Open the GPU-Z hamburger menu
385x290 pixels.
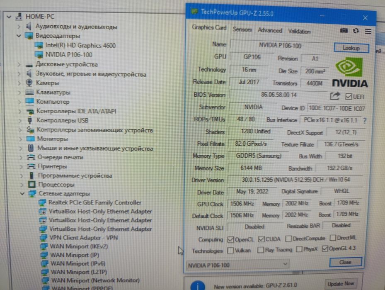(x=368, y=31)
